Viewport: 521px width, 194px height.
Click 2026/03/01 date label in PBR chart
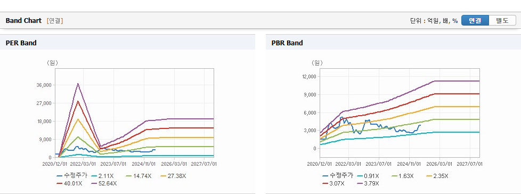pos(439,164)
